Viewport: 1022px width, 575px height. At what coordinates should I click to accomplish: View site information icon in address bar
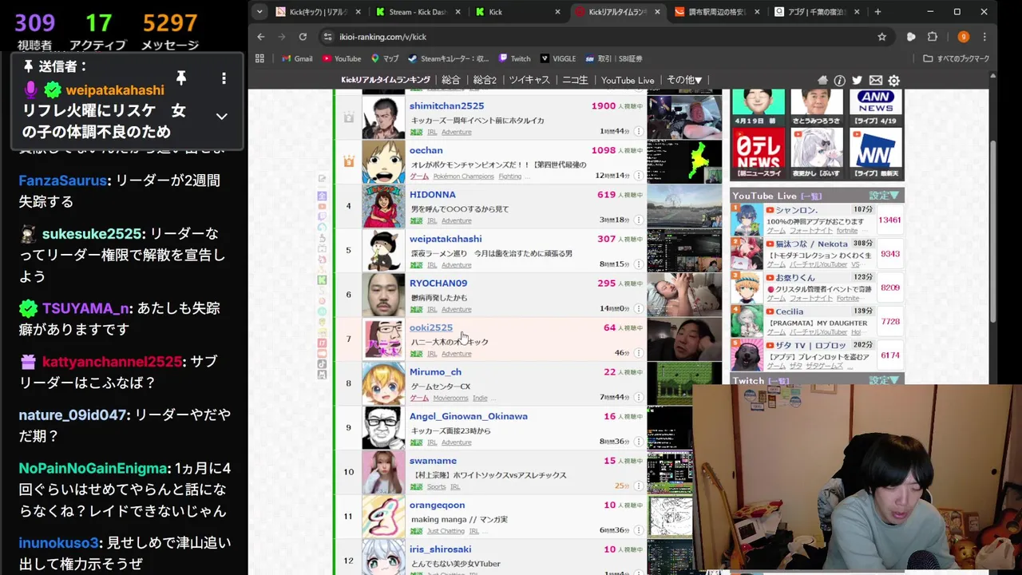[327, 37]
